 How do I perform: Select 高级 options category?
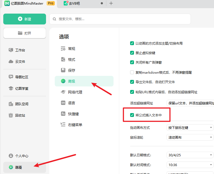84,81
